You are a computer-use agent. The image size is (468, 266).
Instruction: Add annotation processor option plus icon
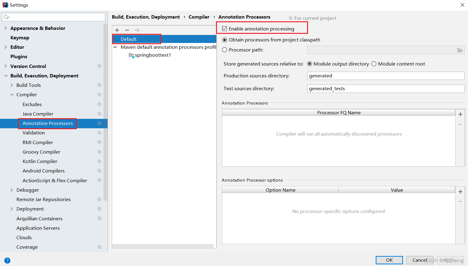[x=460, y=192]
